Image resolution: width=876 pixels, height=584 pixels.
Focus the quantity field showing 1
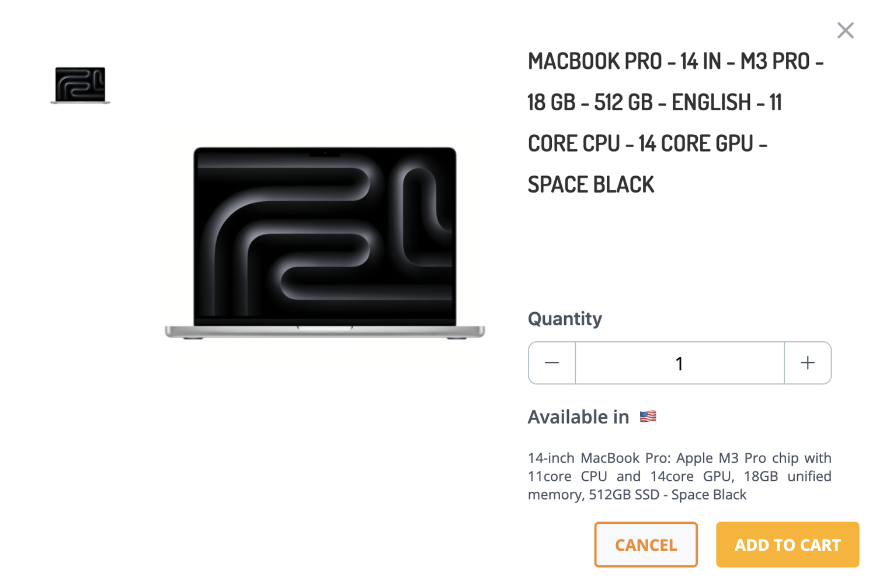click(x=679, y=363)
